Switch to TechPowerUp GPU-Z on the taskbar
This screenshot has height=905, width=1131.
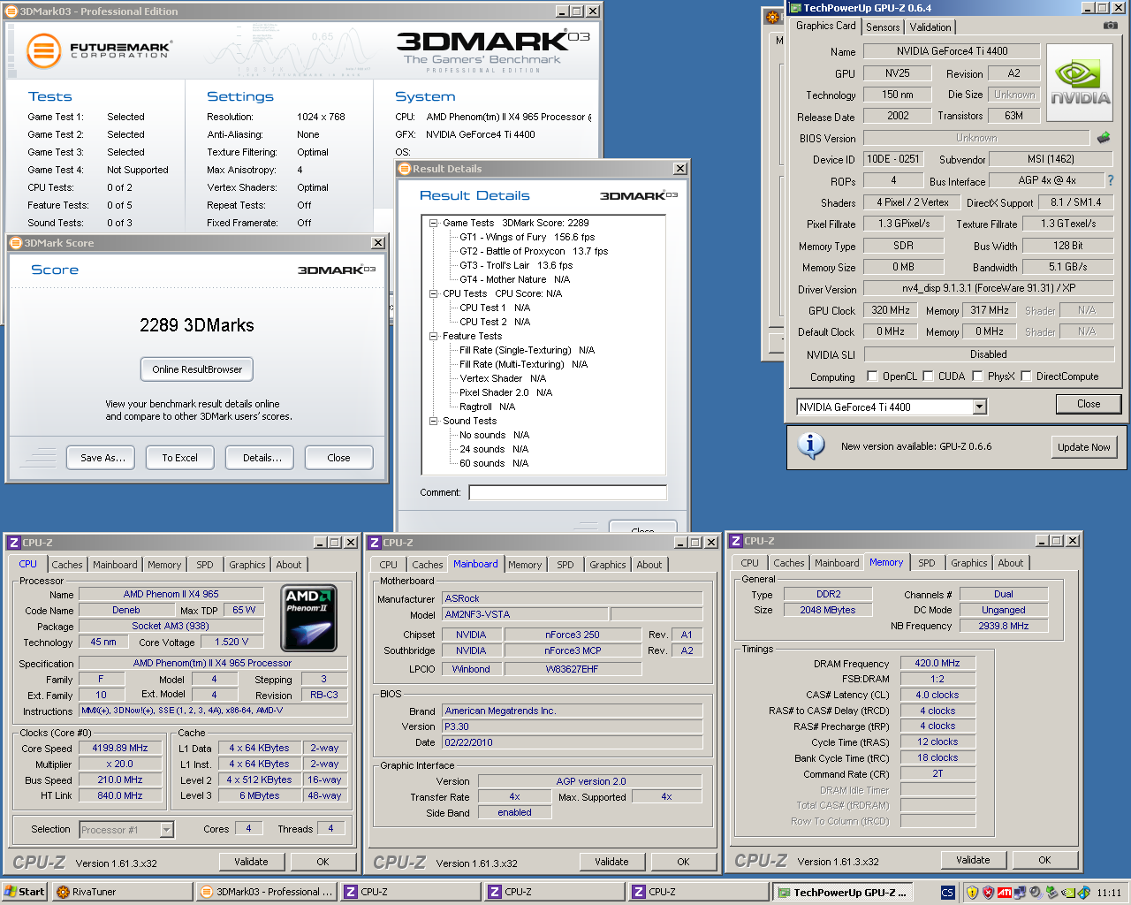pos(843,892)
